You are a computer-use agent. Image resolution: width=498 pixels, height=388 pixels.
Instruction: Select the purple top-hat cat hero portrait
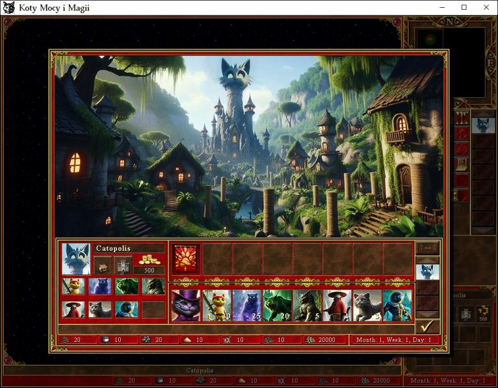186,305
